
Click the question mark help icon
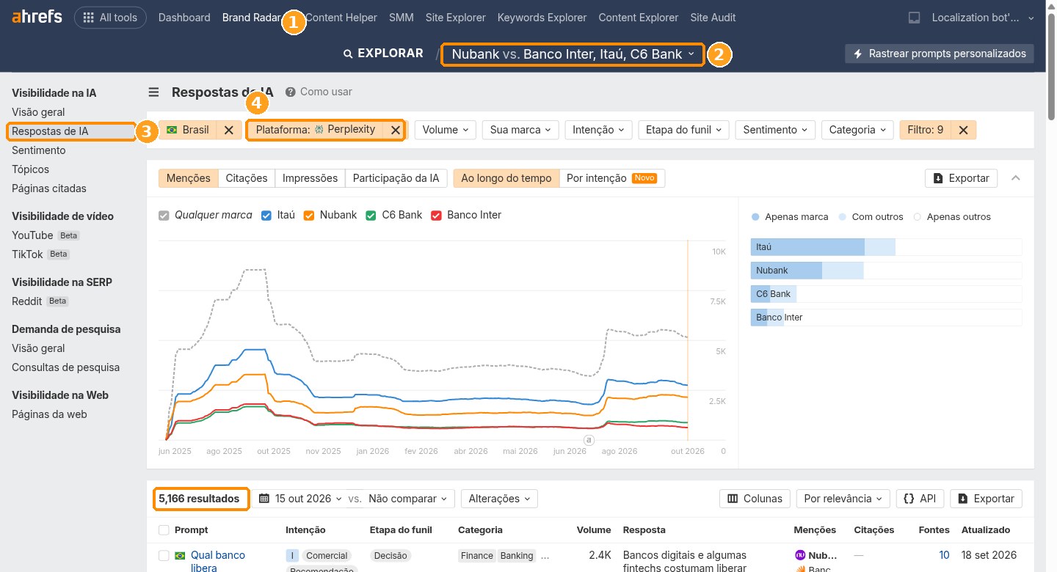291,92
